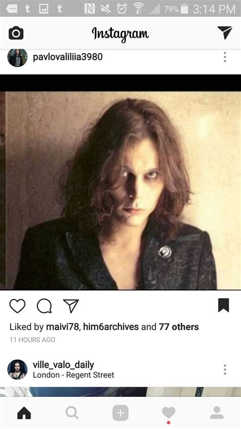Open direct messages paper plane icon

coord(225,33)
